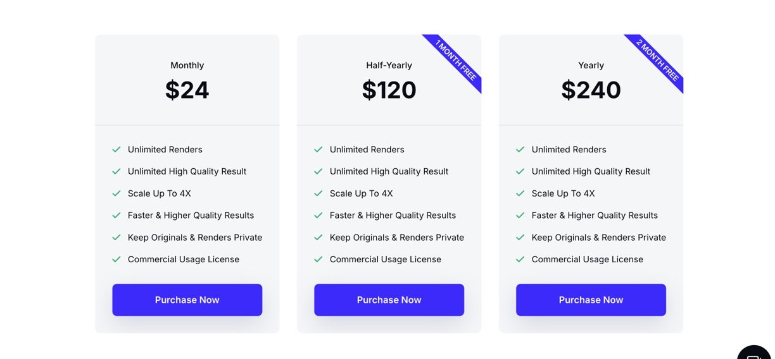This screenshot has height=359, width=775.
Task: Click Purchase Now under Half-Yearly plan
Action: [x=389, y=300]
